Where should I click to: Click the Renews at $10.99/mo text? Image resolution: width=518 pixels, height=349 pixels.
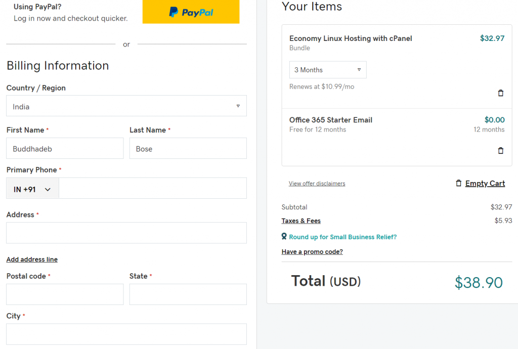pyautogui.click(x=322, y=87)
